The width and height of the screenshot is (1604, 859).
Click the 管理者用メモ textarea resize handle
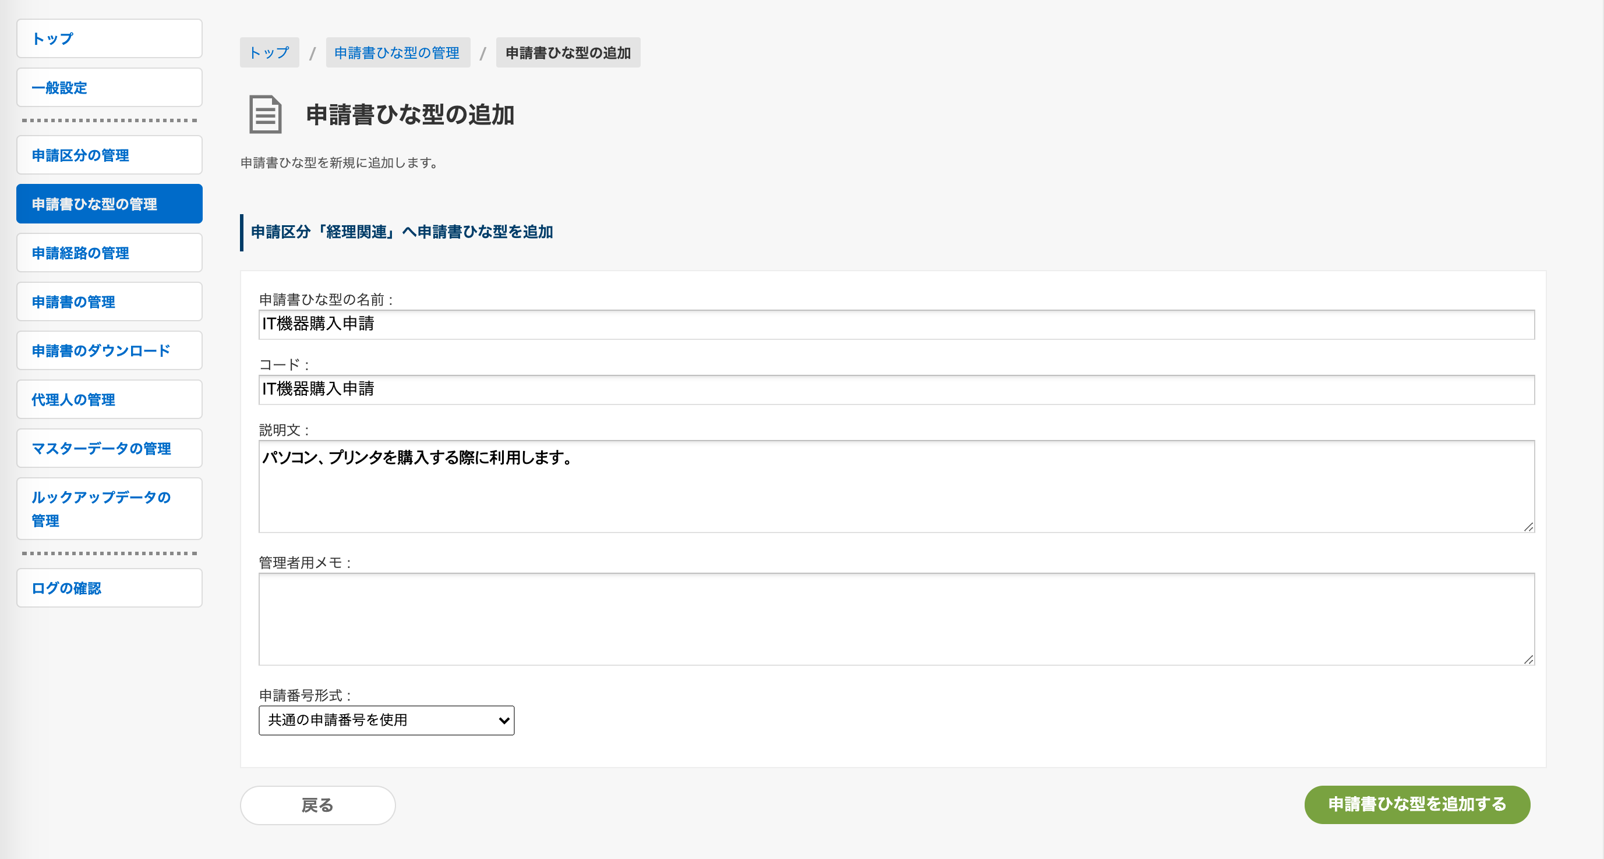(x=1528, y=659)
